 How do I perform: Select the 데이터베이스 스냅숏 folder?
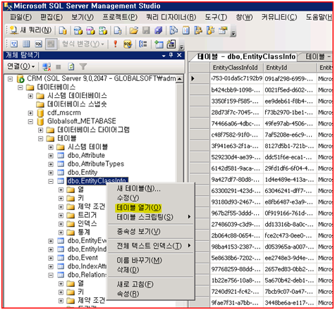click(77, 104)
